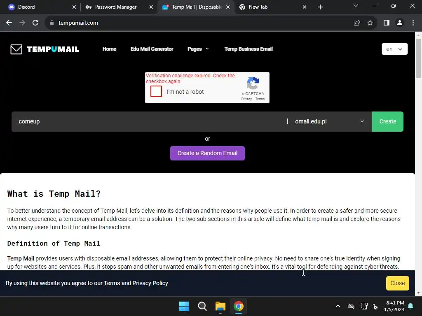Click Create a Random Email button
The height and width of the screenshot is (316, 422).
(207, 153)
